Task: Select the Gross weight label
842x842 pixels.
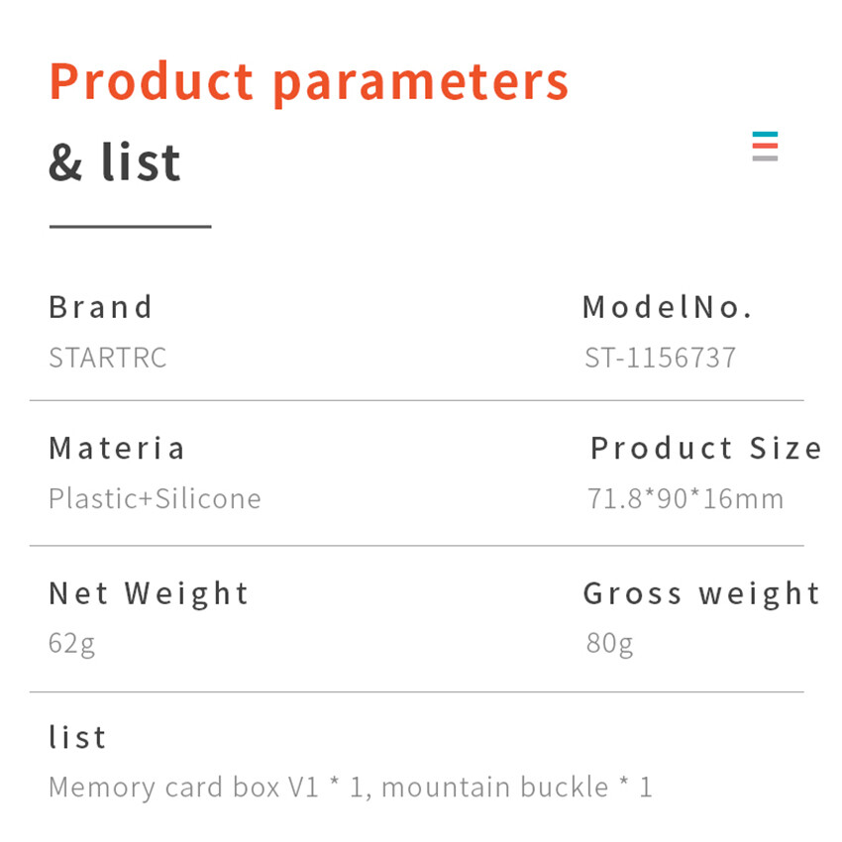Action: click(701, 593)
